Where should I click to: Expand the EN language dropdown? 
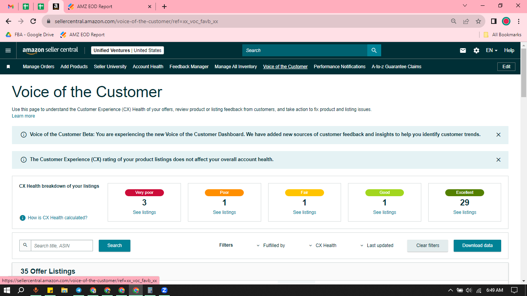point(492,50)
